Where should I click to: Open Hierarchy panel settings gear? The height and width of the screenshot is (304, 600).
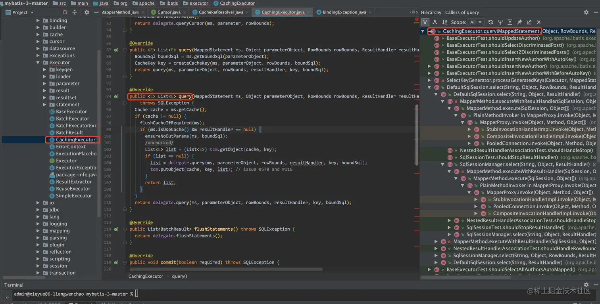586,12
